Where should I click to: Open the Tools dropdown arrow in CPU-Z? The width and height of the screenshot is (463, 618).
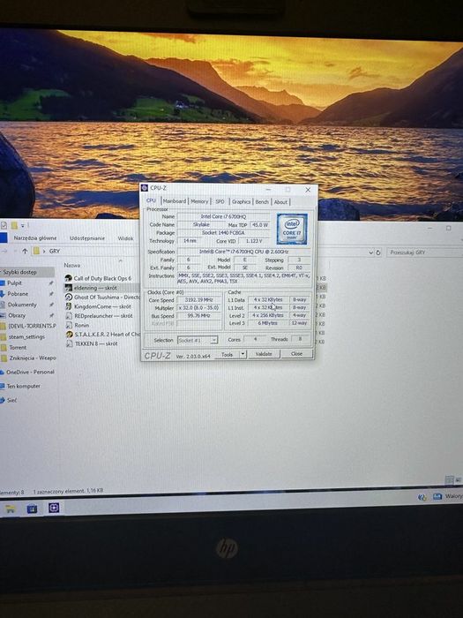click(243, 355)
